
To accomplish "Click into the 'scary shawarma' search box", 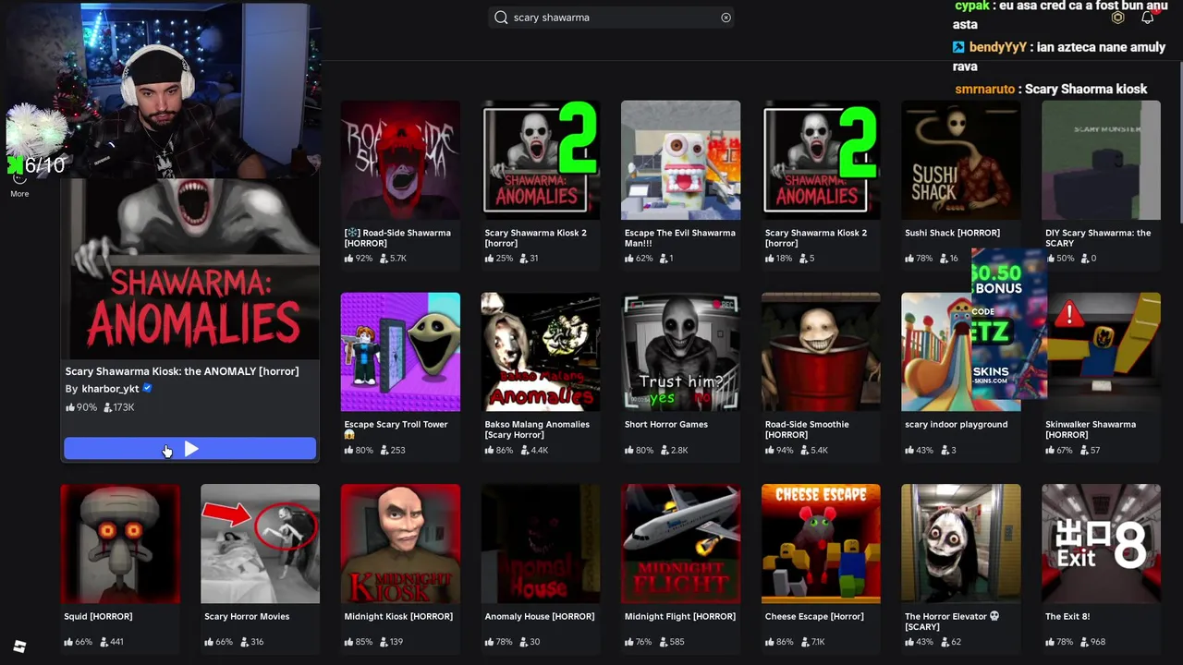I will click(x=612, y=18).
